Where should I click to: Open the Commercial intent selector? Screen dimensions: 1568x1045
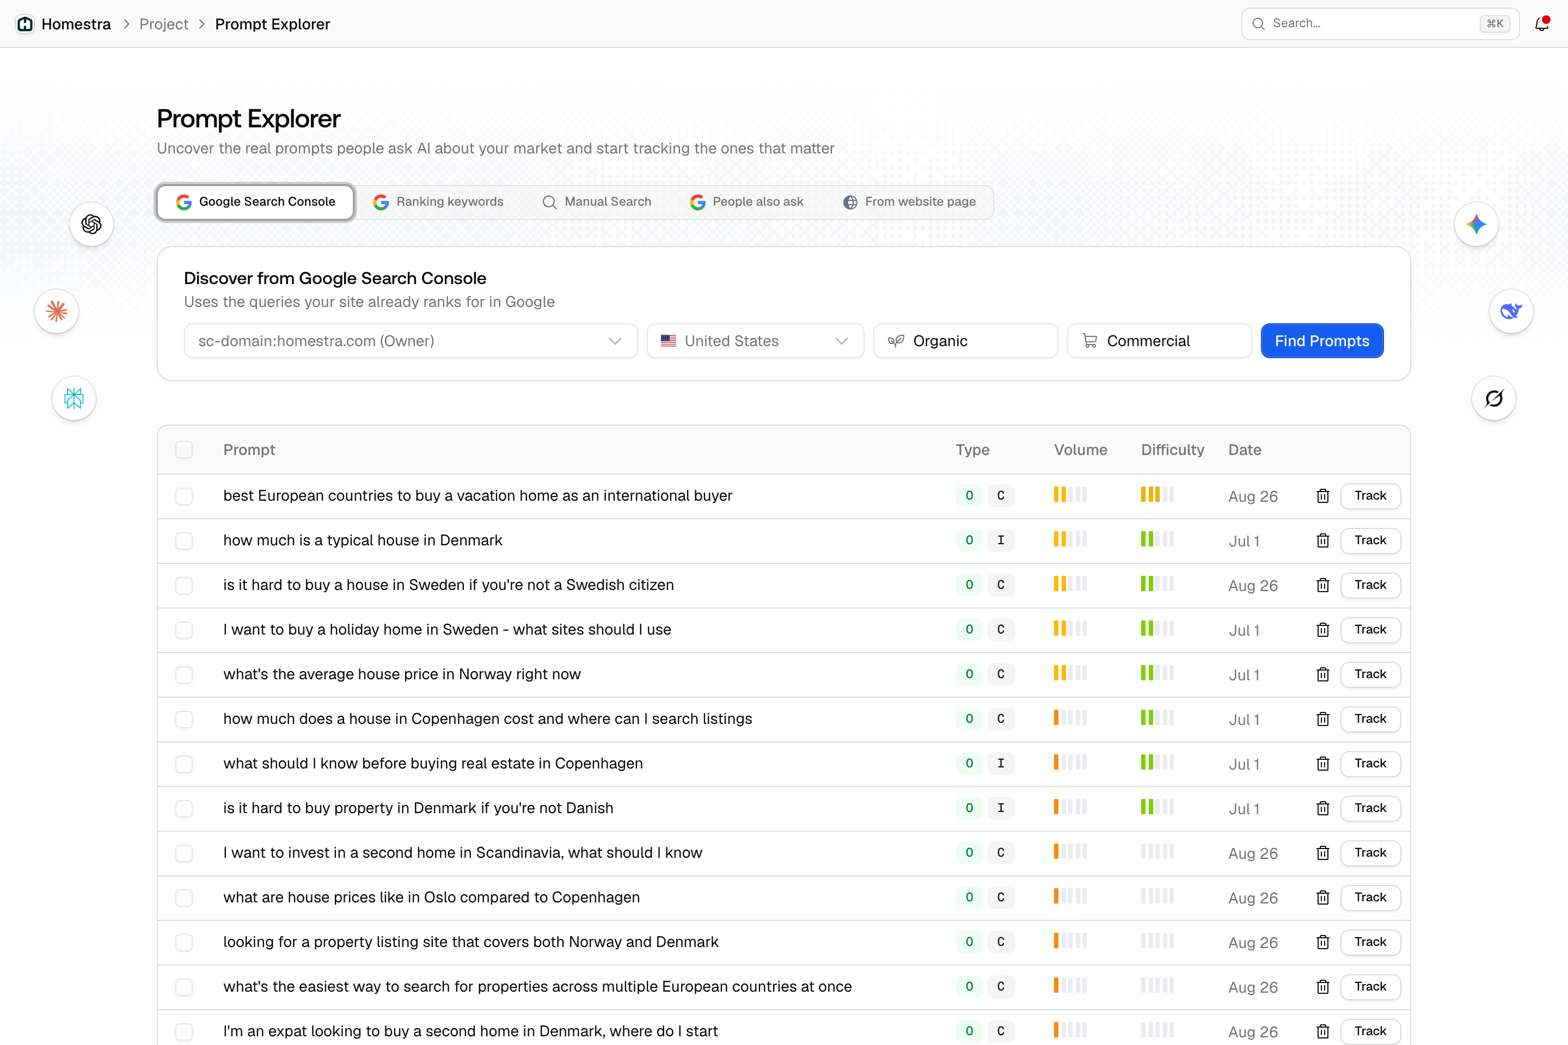pyautogui.click(x=1159, y=341)
